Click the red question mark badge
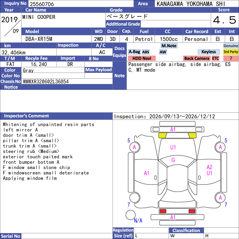Viewport: 239px width, 239px height. click(x=231, y=58)
